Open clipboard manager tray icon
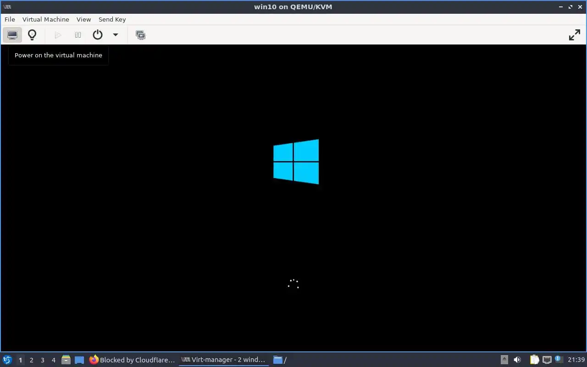Screen dimensions: 587x367 [534, 360]
